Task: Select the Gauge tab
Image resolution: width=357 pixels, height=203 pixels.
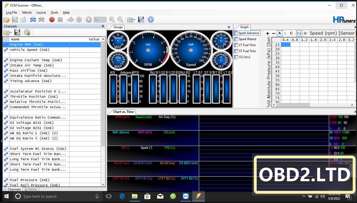Action: [x=118, y=27]
